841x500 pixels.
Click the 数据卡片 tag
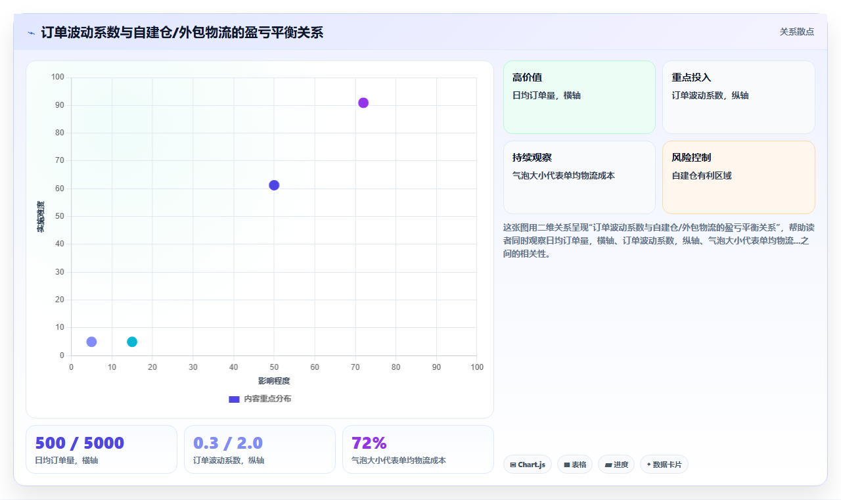pos(664,465)
